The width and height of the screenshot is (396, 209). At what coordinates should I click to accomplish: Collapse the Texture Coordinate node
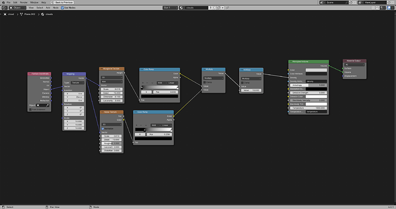(x=30, y=74)
